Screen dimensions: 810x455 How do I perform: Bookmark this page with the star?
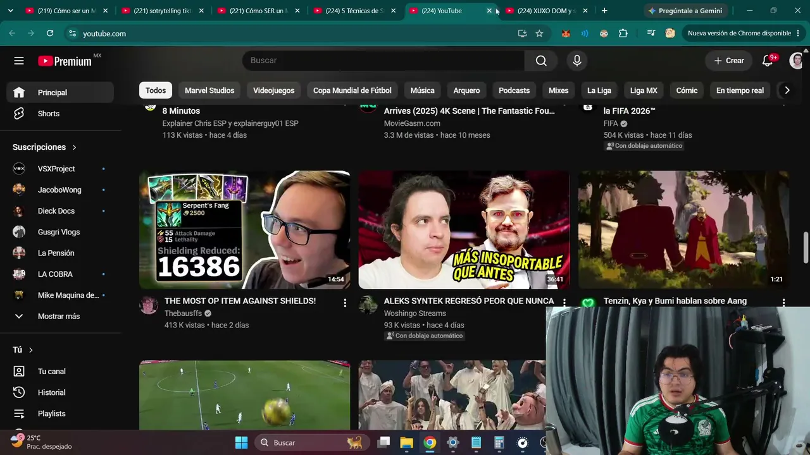(x=539, y=33)
